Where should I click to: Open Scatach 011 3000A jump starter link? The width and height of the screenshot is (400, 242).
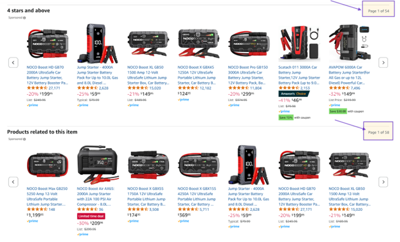pos(299,75)
